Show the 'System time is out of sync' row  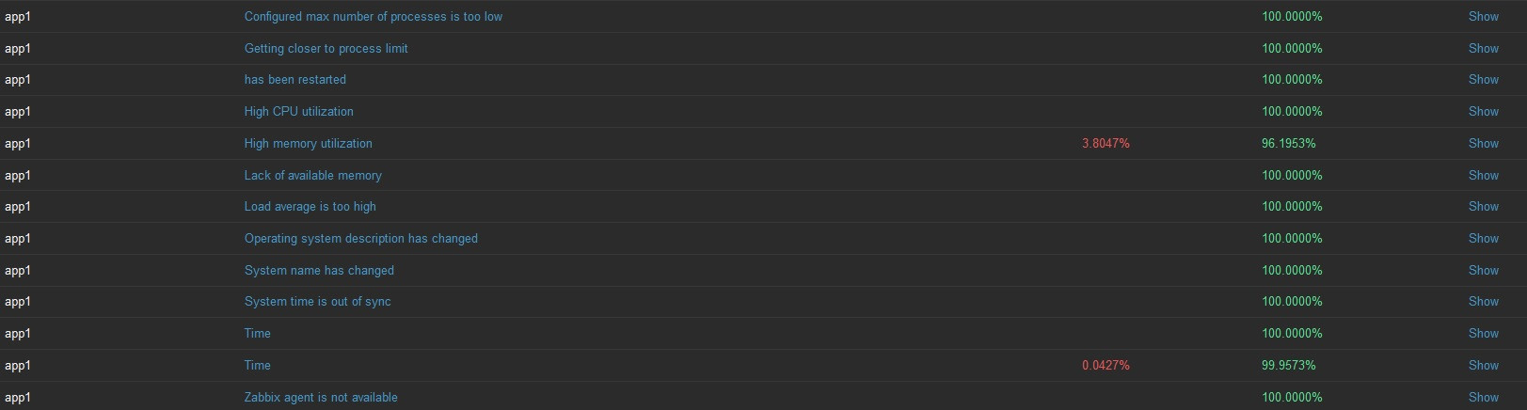tap(1483, 301)
